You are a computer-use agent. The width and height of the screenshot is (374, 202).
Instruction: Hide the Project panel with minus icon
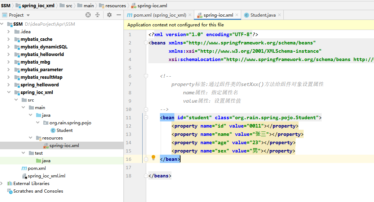coord(119,15)
